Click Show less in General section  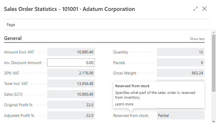tap(197, 39)
